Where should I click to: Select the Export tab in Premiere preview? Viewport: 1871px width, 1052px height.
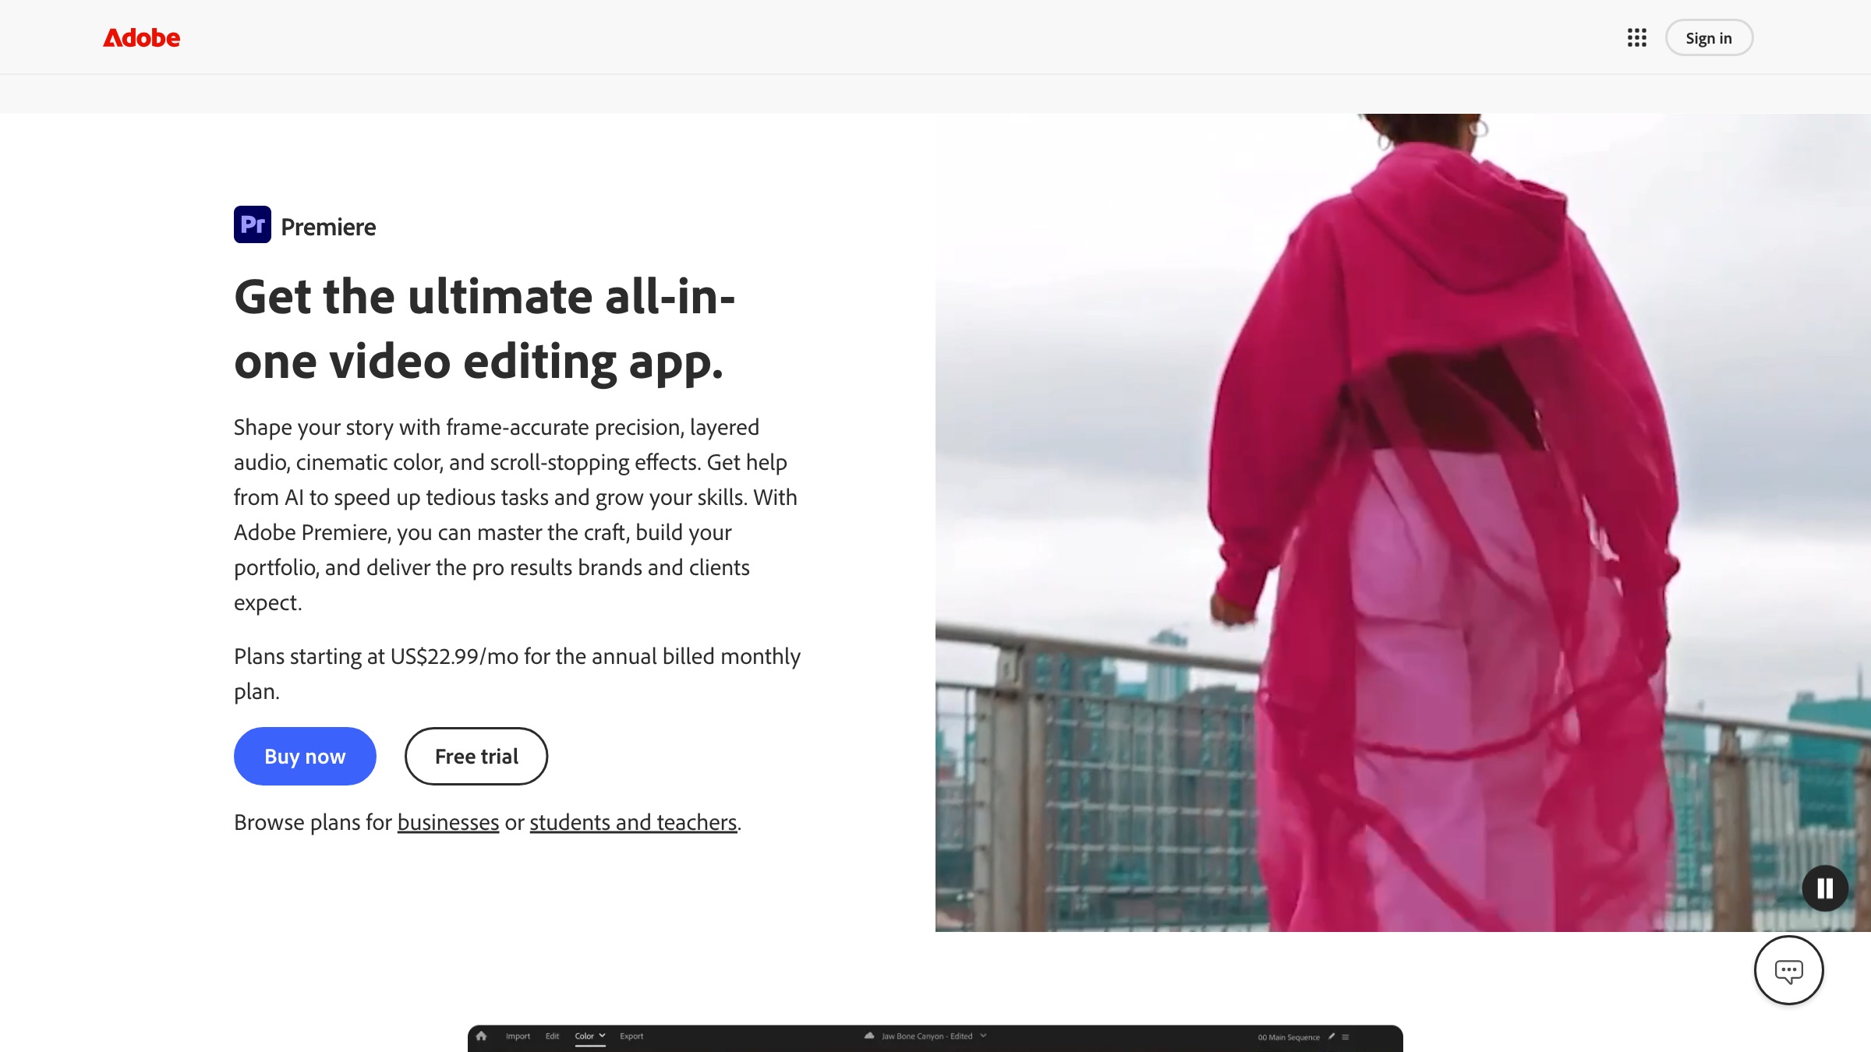(x=631, y=1036)
